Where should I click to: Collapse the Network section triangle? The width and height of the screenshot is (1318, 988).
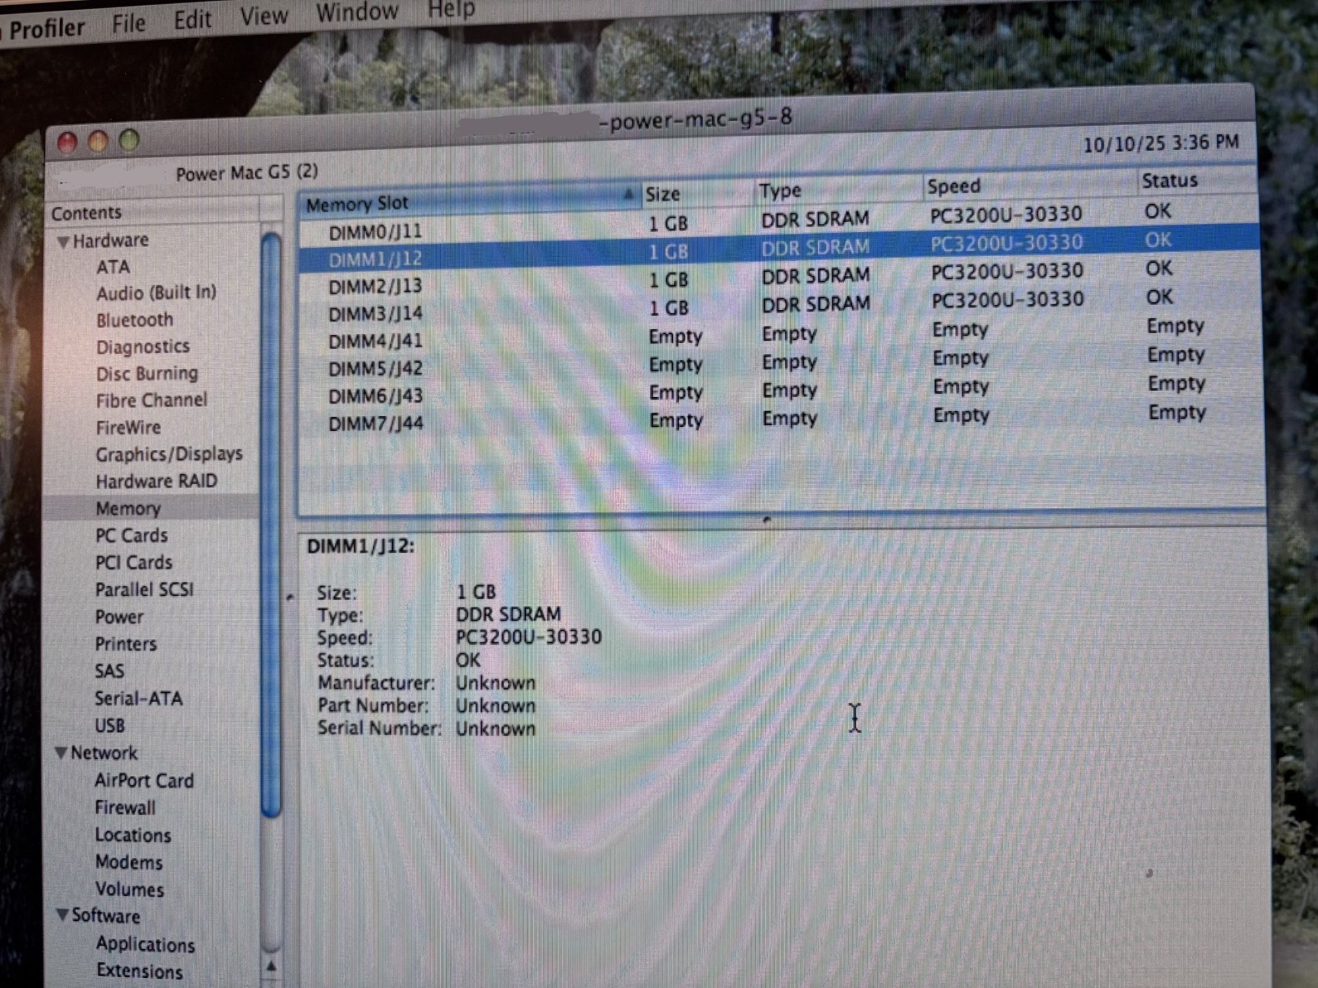click(x=61, y=753)
